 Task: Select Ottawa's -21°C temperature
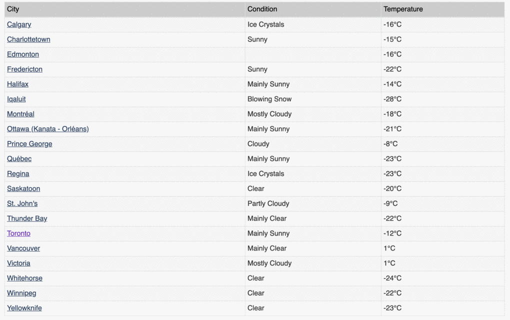click(x=392, y=129)
